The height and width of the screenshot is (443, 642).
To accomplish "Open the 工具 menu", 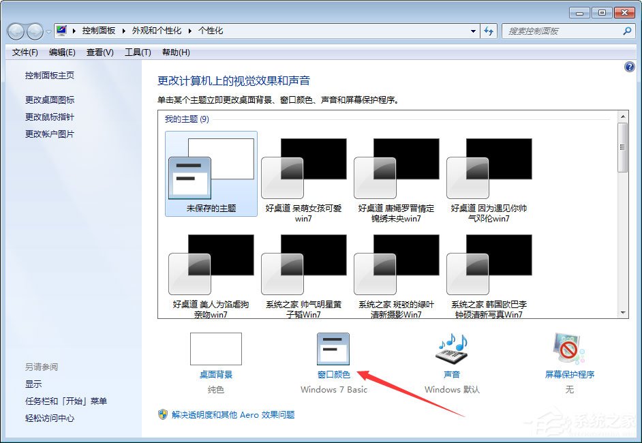I will point(138,52).
